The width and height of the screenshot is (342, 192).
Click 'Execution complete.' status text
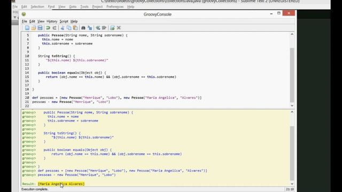pyautogui.click(x=35, y=189)
